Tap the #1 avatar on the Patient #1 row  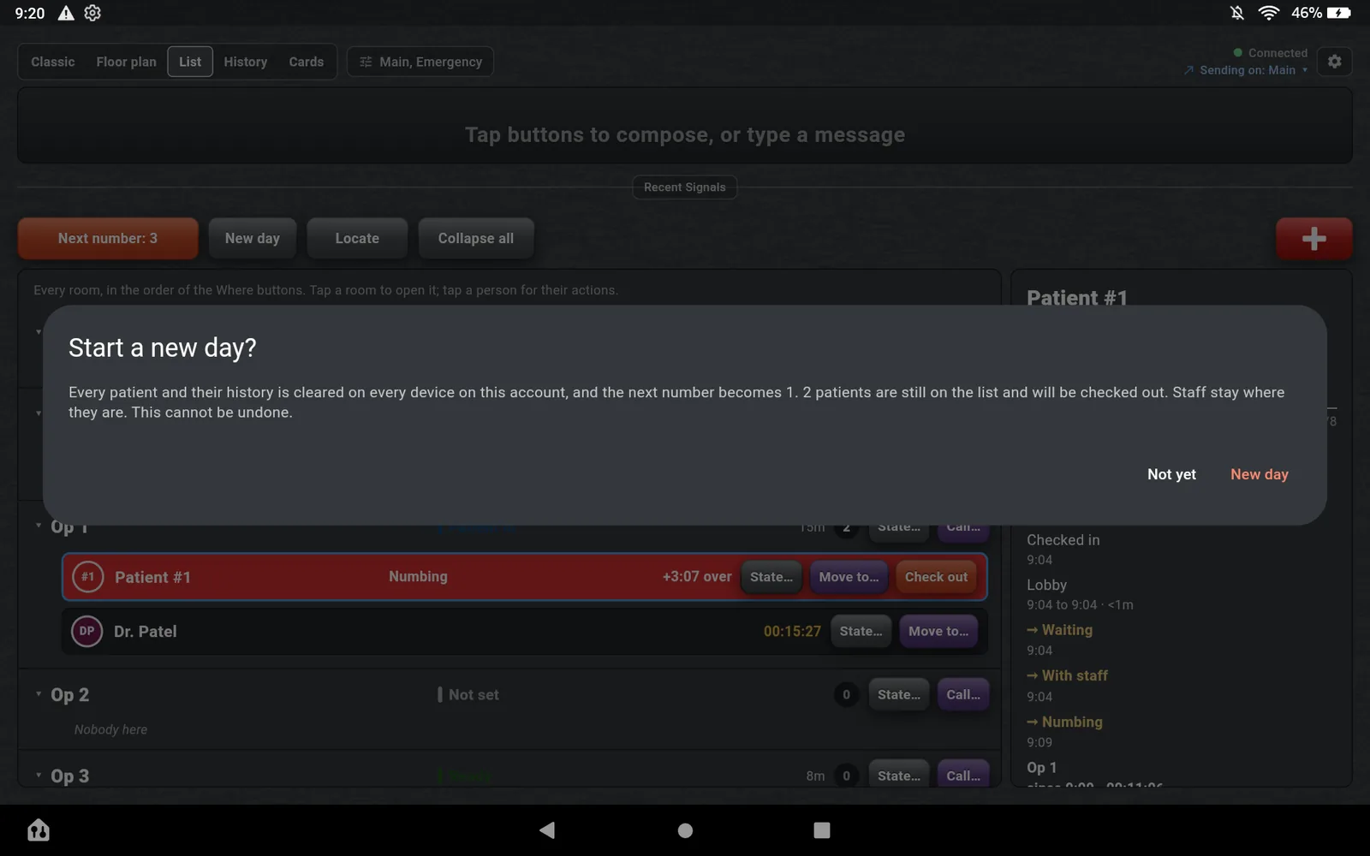pyautogui.click(x=87, y=577)
